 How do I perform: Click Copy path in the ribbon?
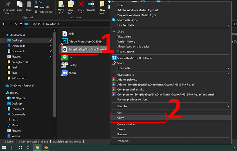point(44,7)
